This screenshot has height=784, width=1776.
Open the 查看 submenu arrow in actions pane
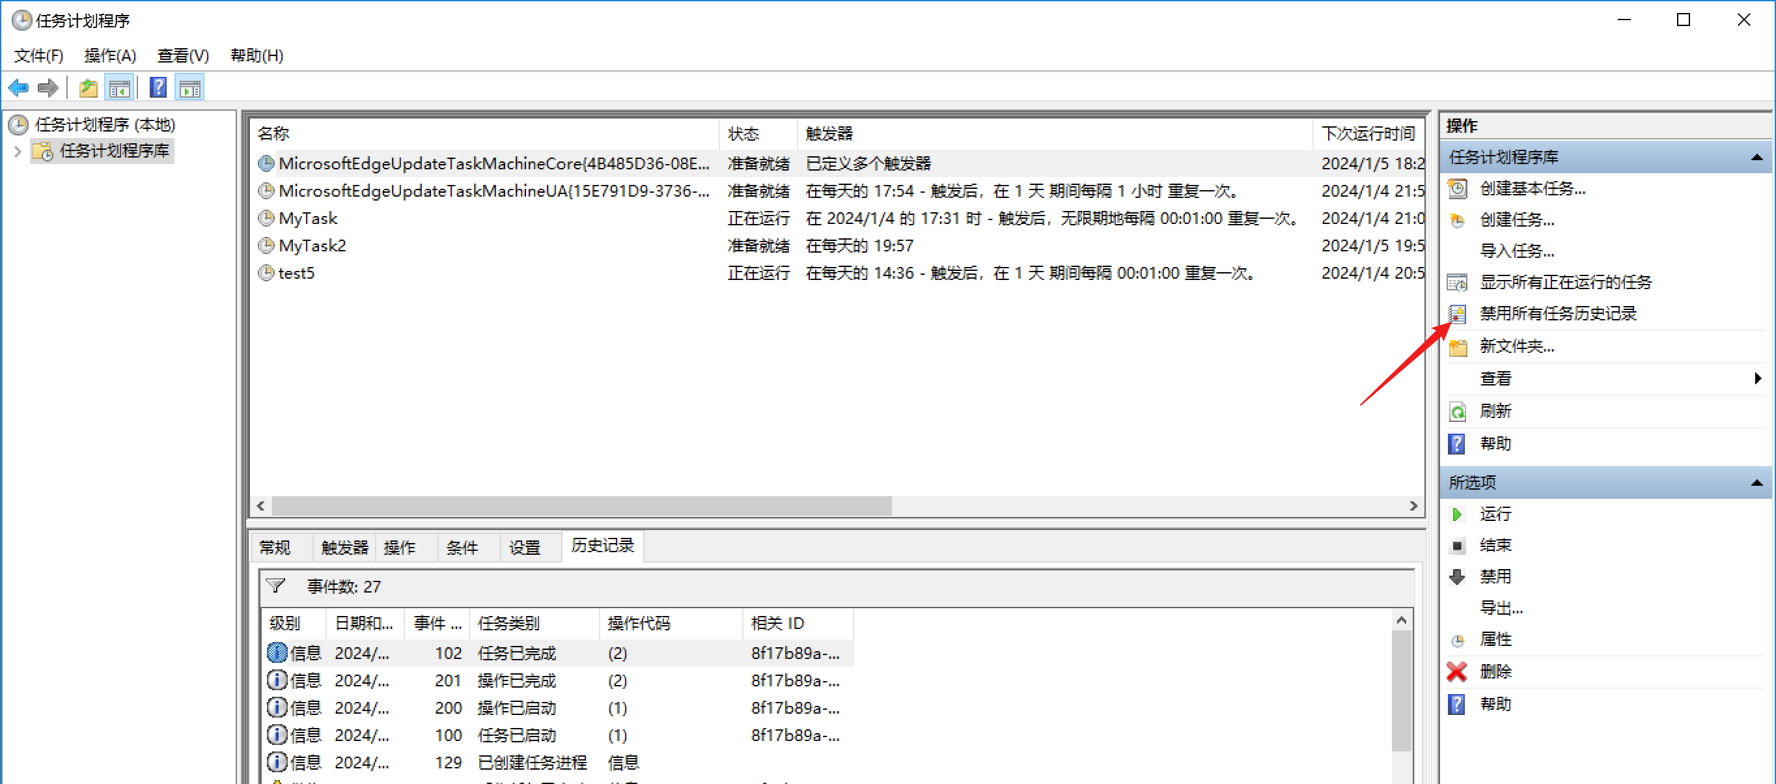[1759, 378]
